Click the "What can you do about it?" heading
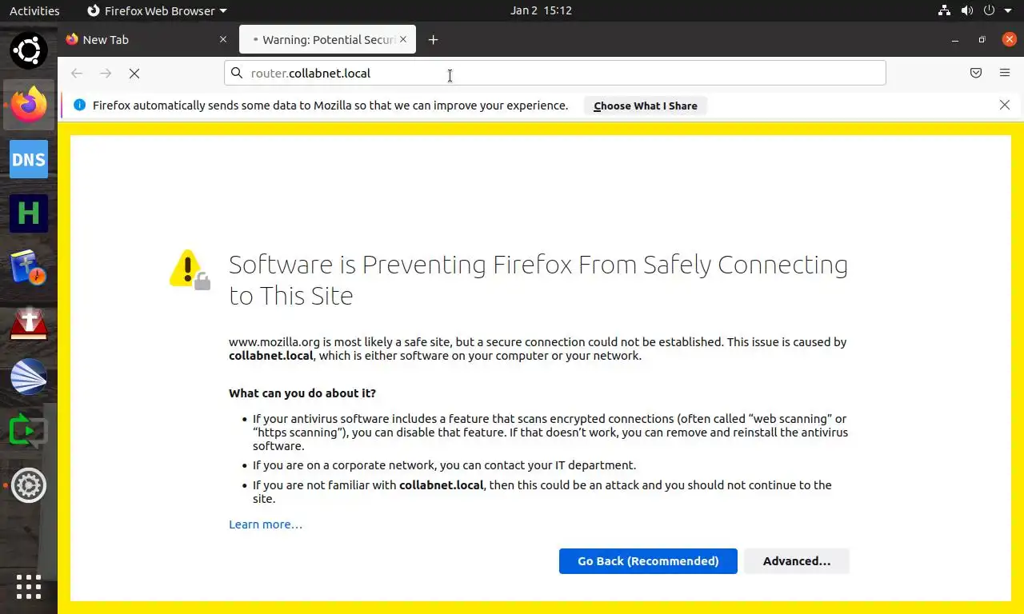 [x=302, y=393]
